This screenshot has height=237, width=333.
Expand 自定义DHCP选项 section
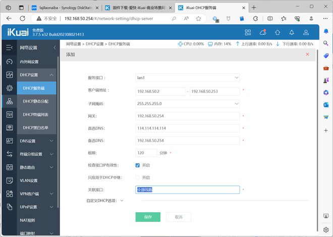click(105, 201)
